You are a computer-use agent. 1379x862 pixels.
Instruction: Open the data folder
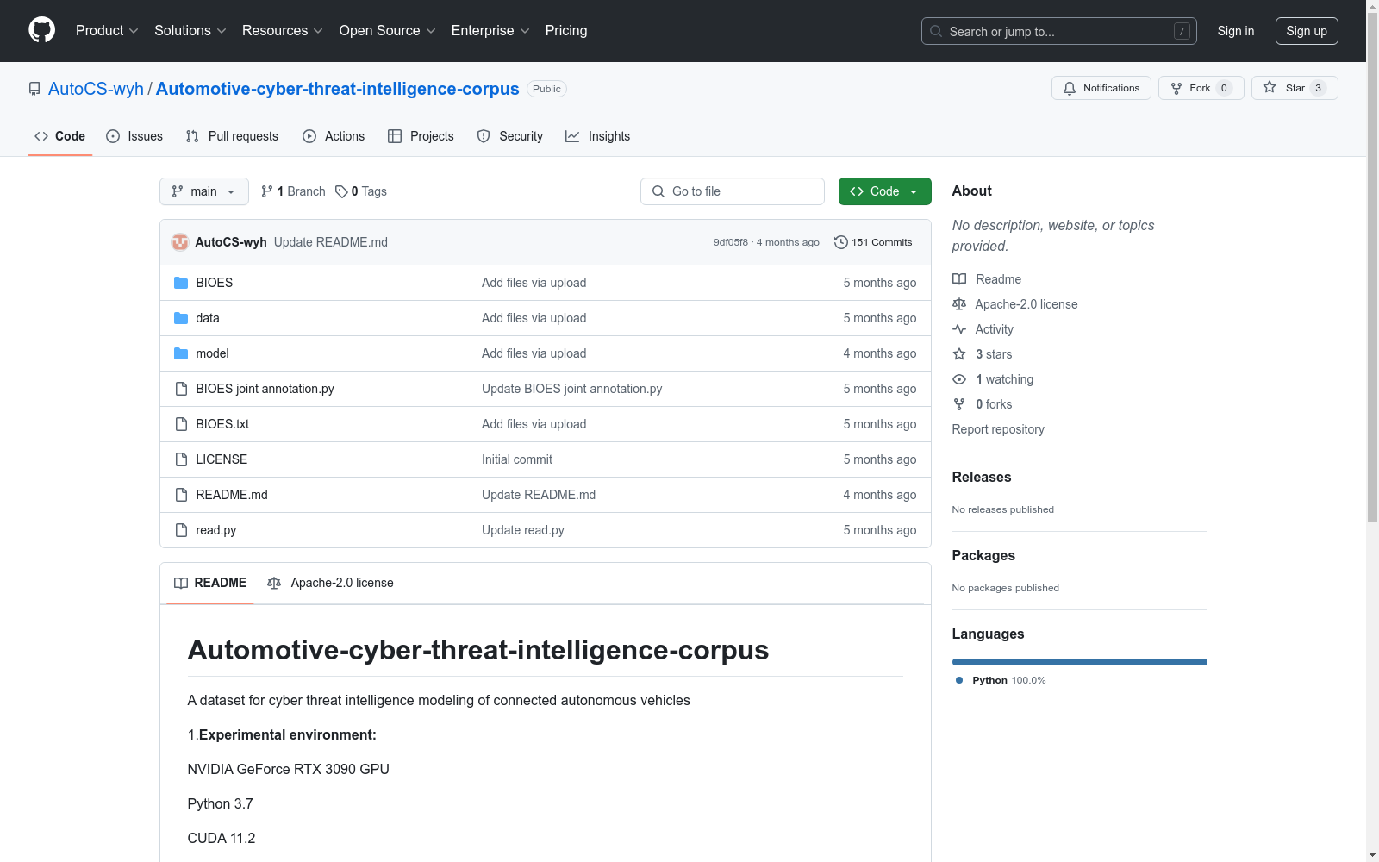point(208,318)
